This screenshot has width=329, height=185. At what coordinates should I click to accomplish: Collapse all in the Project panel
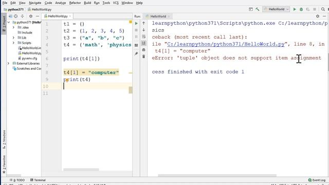22,16
